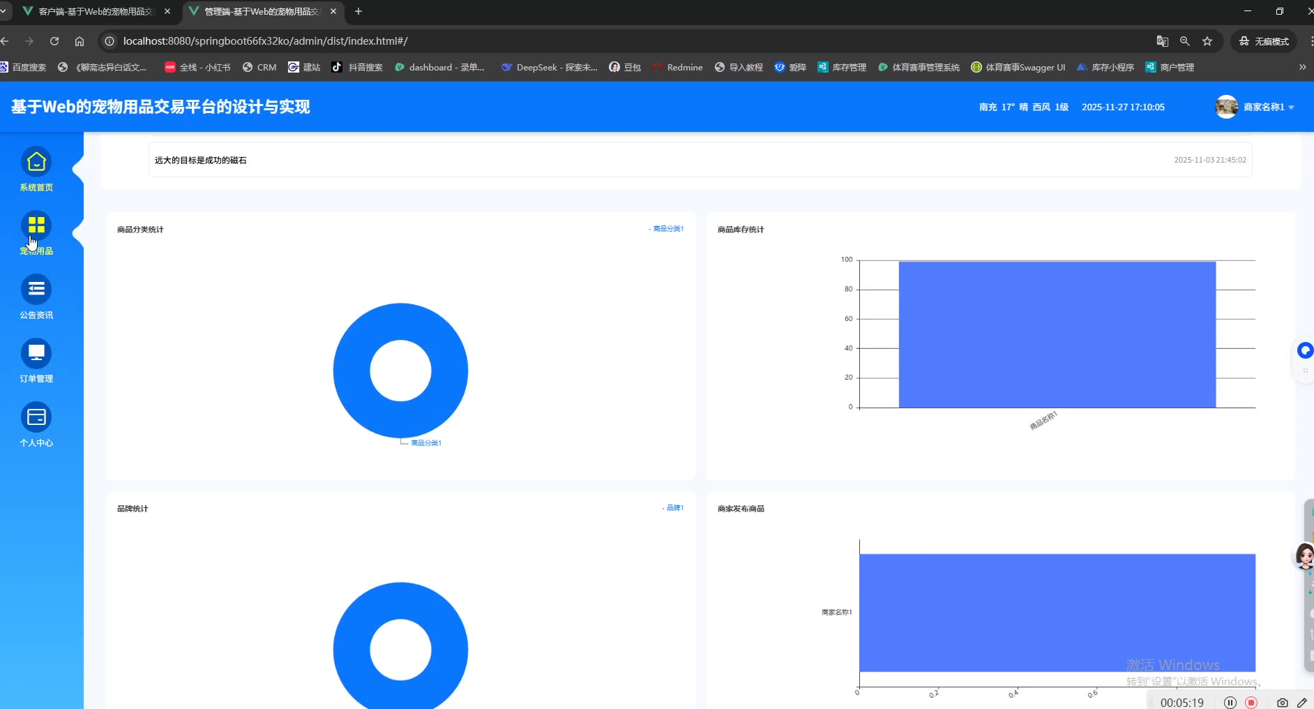Stop recording with the red button
Screen dimensions: 1314x709
pos(1251,703)
